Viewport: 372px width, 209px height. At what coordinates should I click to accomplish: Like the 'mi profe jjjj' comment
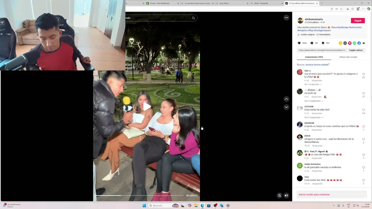click(x=364, y=93)
